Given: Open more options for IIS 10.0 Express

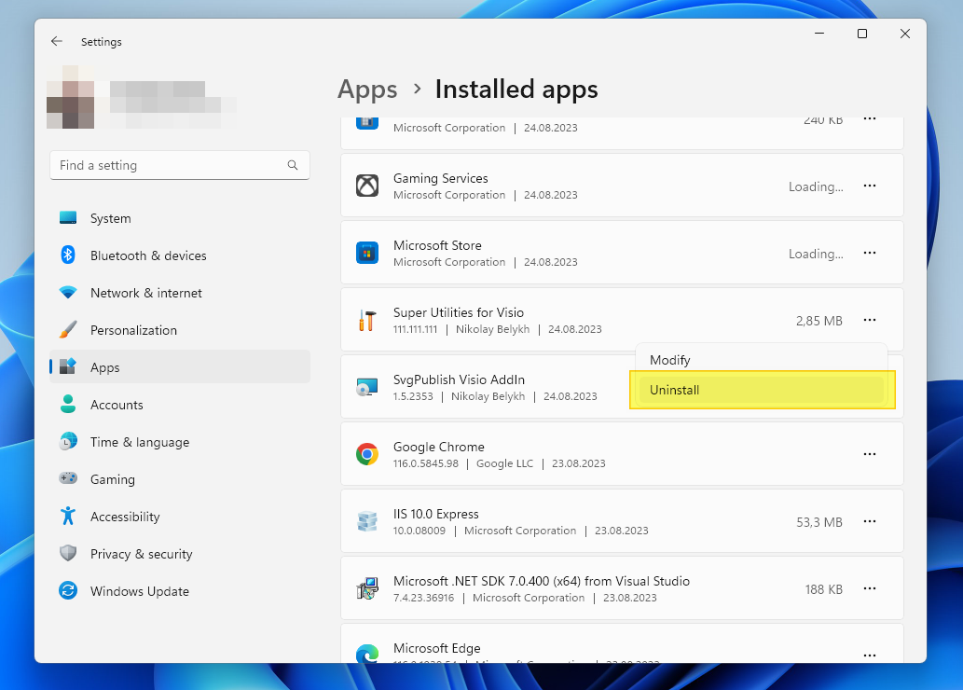Looking at the screenshot, I should pyautogui.click(x=870, y=521).
